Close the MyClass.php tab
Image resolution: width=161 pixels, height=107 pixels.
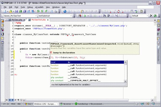[x=24, y=20]
